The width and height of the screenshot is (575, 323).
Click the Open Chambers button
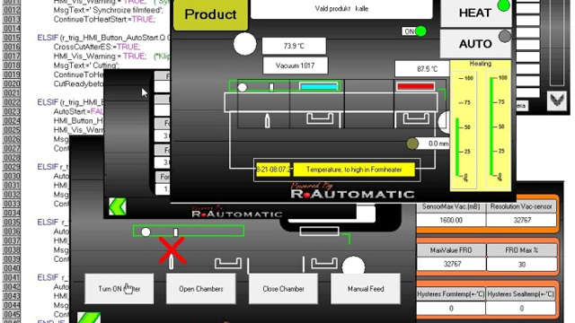[201, 289]
